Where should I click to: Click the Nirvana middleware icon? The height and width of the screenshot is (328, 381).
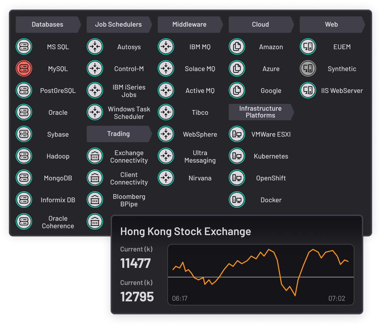tap(166, 178)
